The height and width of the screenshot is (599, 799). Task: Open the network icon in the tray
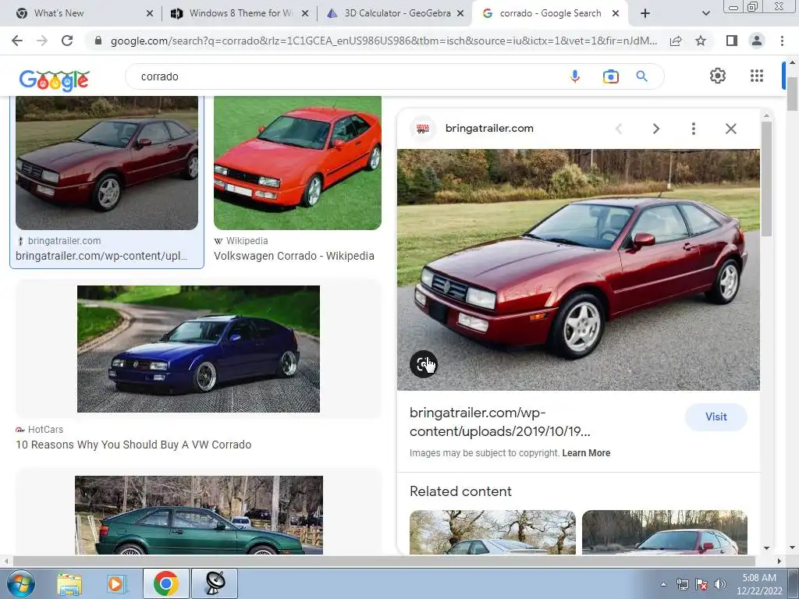(682, 584)
